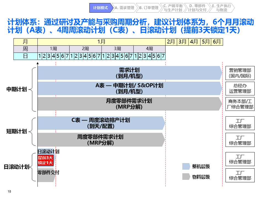Select the 月度零部件需求计划 bar
Image resolution: width=264 pixels, height=198 pixels.
tap(130, 104)
